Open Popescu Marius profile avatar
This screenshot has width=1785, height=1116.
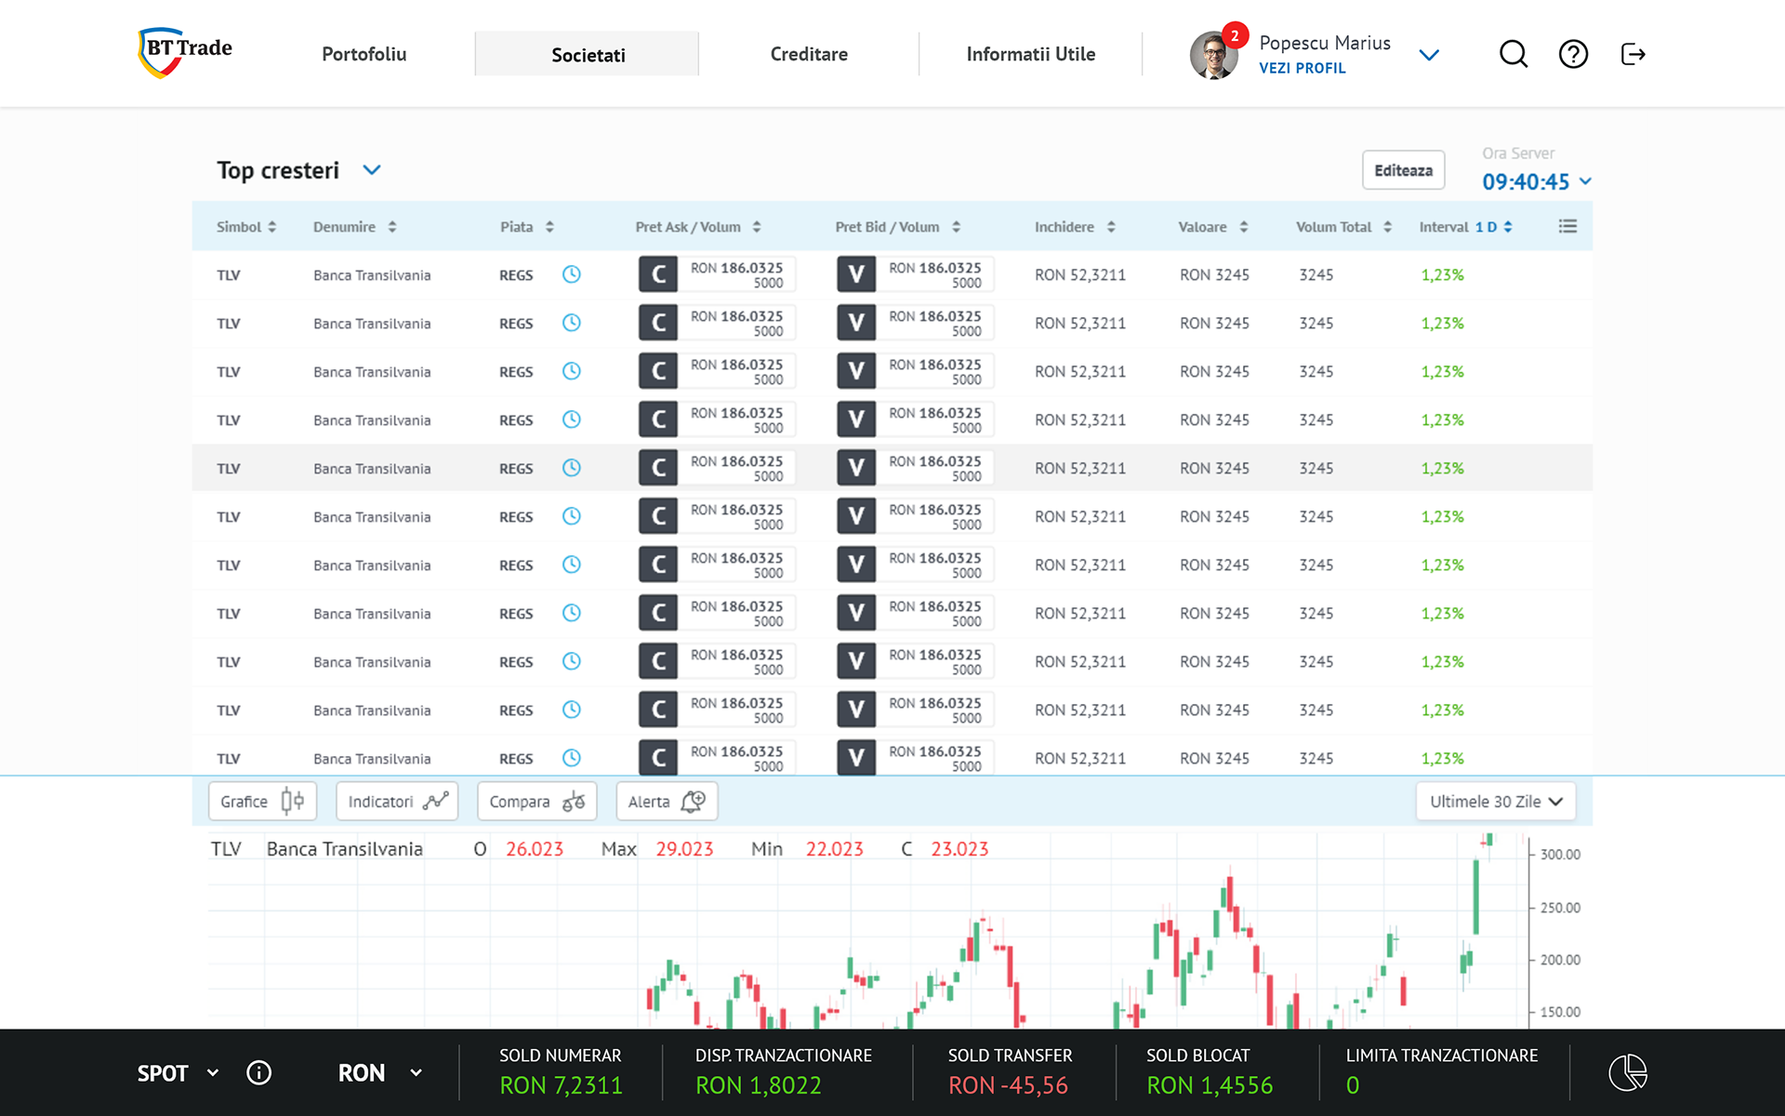1213,56
